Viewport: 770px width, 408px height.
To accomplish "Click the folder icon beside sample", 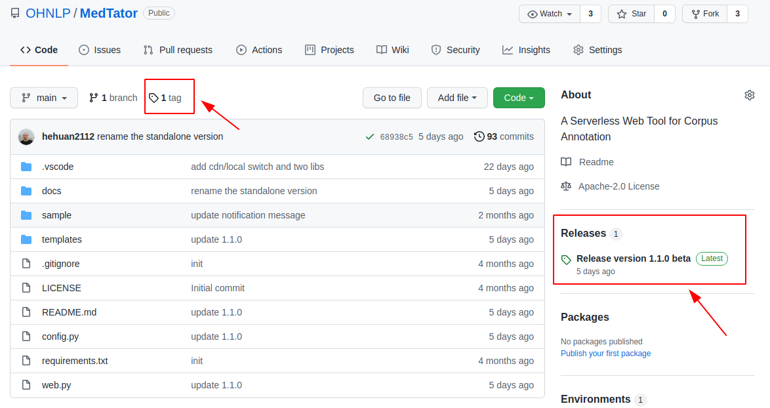I will (26, 215).
